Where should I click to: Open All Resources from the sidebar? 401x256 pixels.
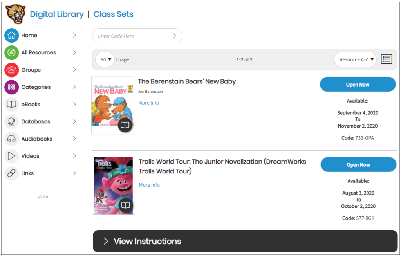pyautogui.click(x=11, y=52)
